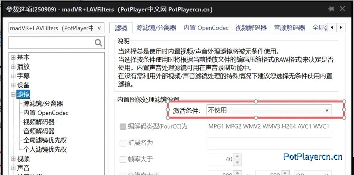Increase the 帧率大于 value with up arrow

point(237,156)
